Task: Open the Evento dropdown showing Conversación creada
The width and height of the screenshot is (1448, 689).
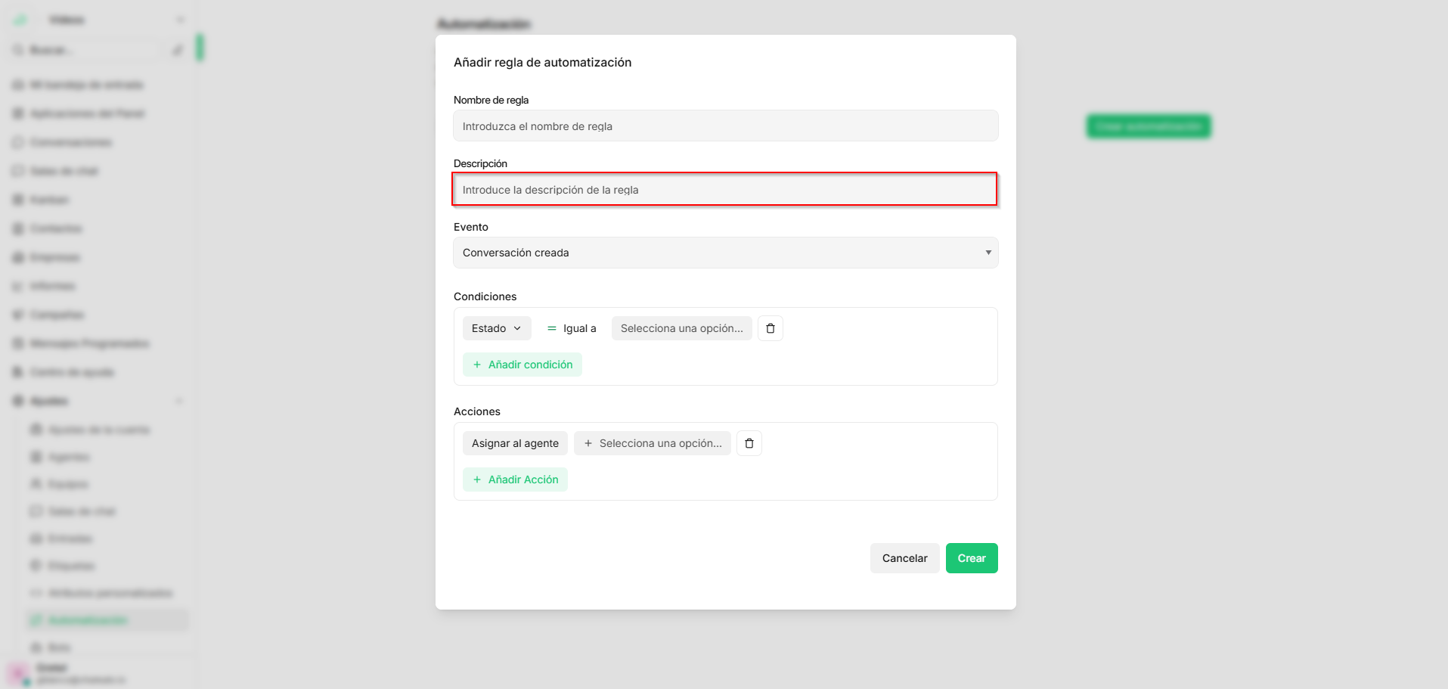Action: pyautogui.click(x=725, y=253)
